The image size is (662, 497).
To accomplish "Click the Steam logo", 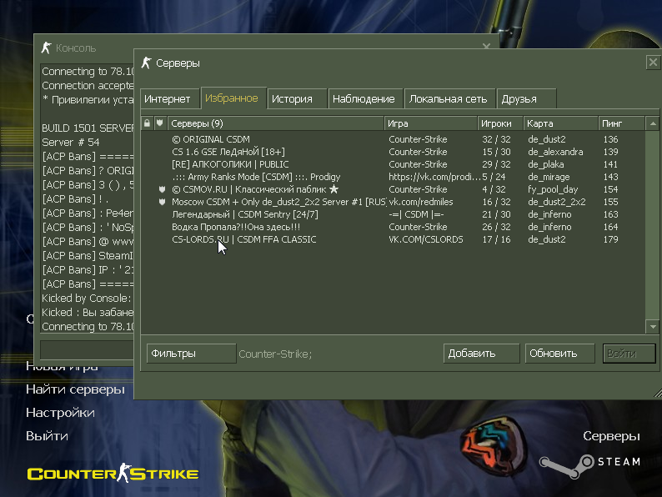I will coord(589,466).
